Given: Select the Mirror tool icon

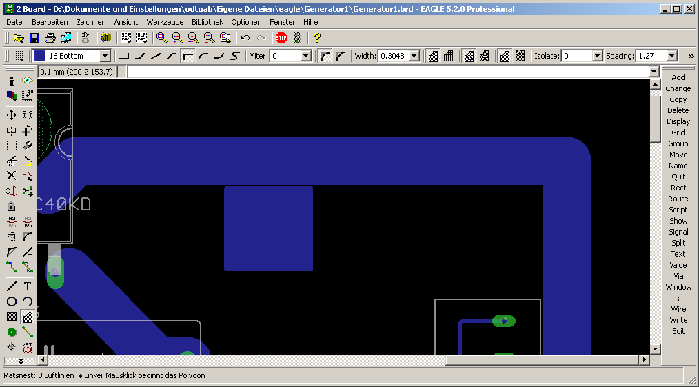Looking at the screenshot, I should pyautogui.click(x=12, y=130).
